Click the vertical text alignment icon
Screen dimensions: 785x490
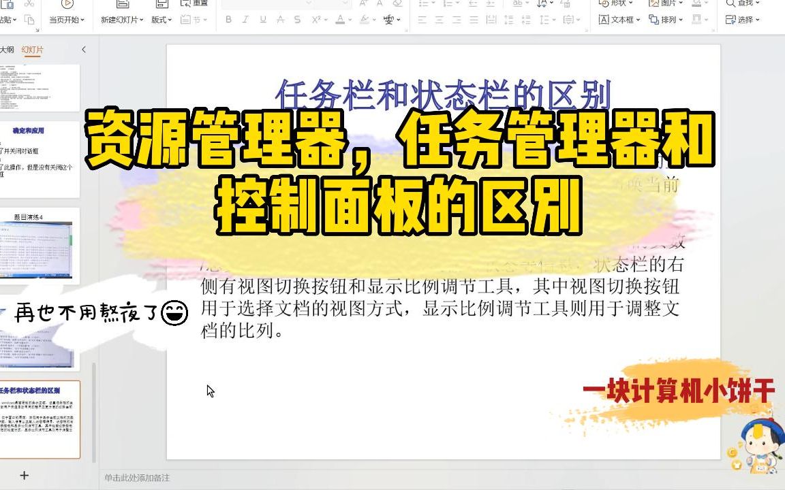(568, 20)
